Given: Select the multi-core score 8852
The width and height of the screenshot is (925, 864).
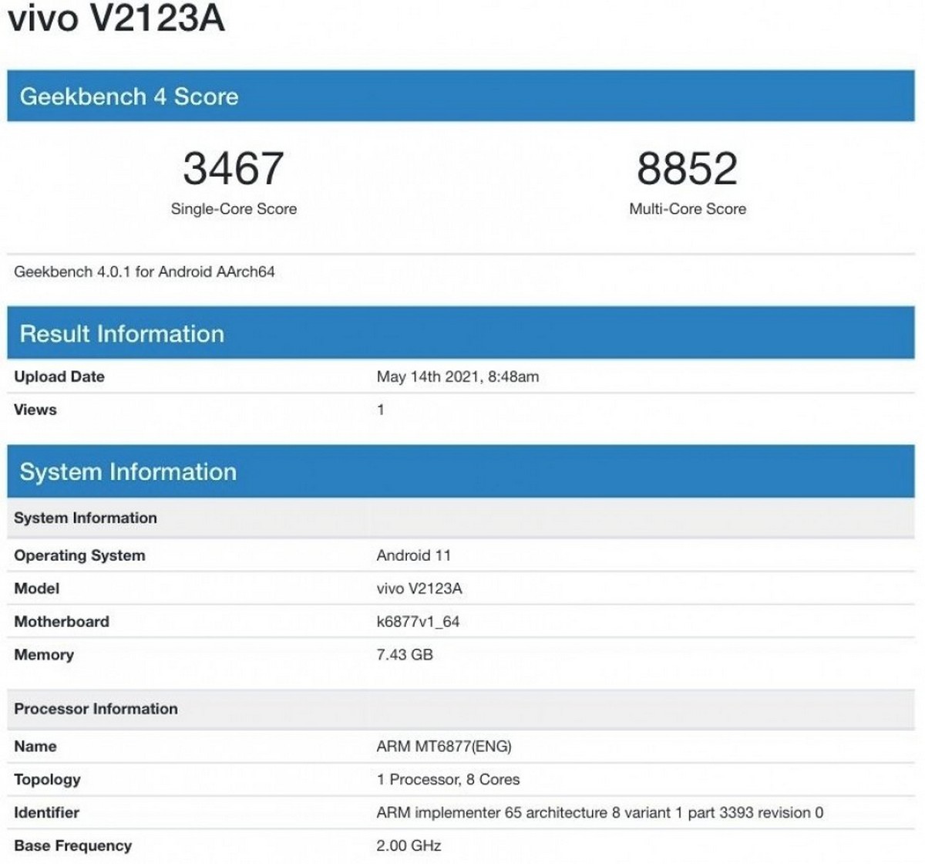Looking at the screenshot, I should pos(687,168).
